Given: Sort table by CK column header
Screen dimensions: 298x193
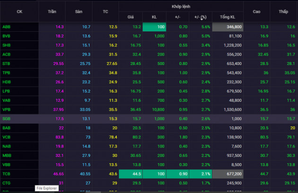Looking at the screenshot, I should (19, 12).
